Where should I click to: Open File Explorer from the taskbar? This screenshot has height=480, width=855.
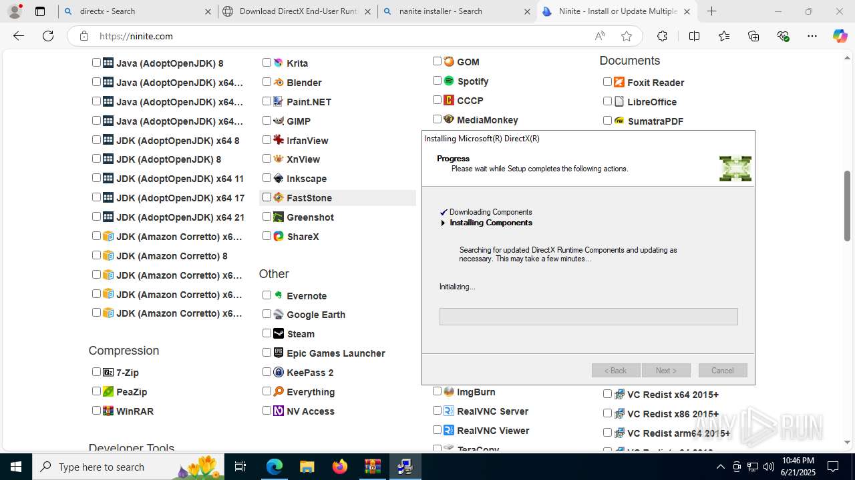coord(307,467)
